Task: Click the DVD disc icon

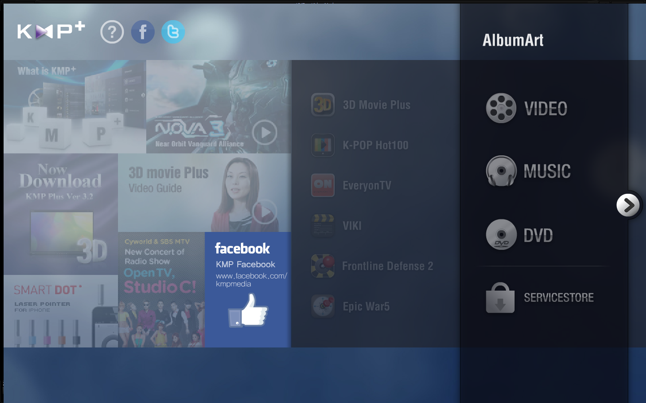Action: tap(501, 235)
